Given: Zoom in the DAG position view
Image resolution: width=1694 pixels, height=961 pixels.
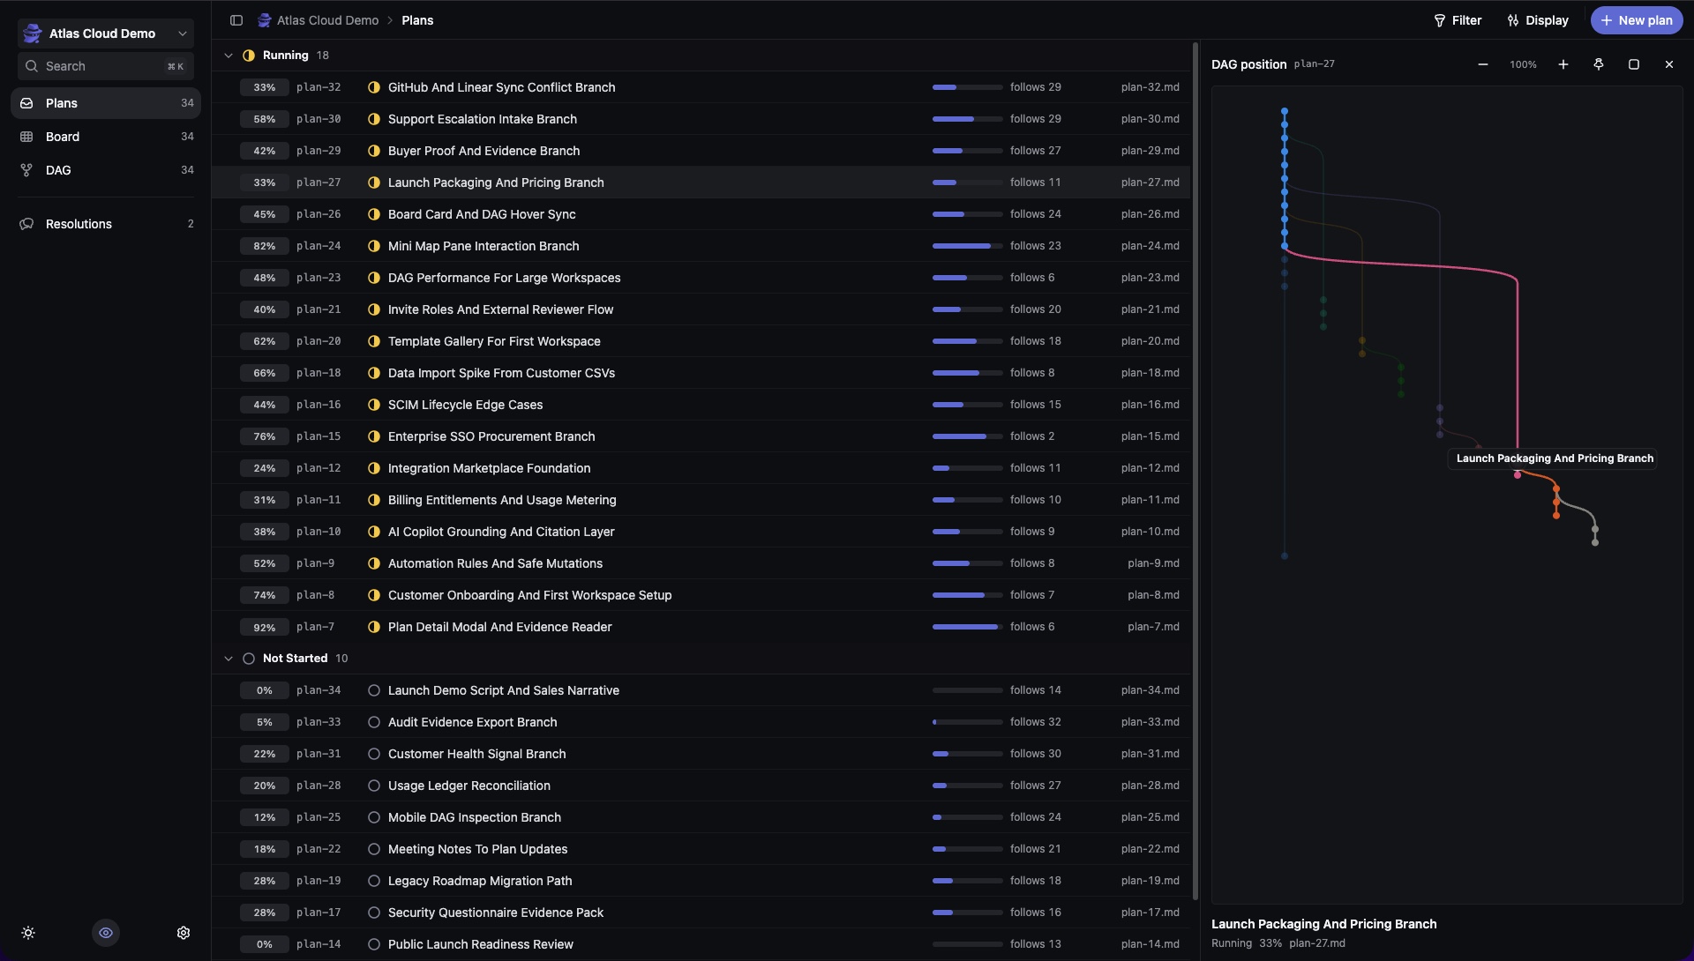Looking at the screenshot, I should [1563, 64].
